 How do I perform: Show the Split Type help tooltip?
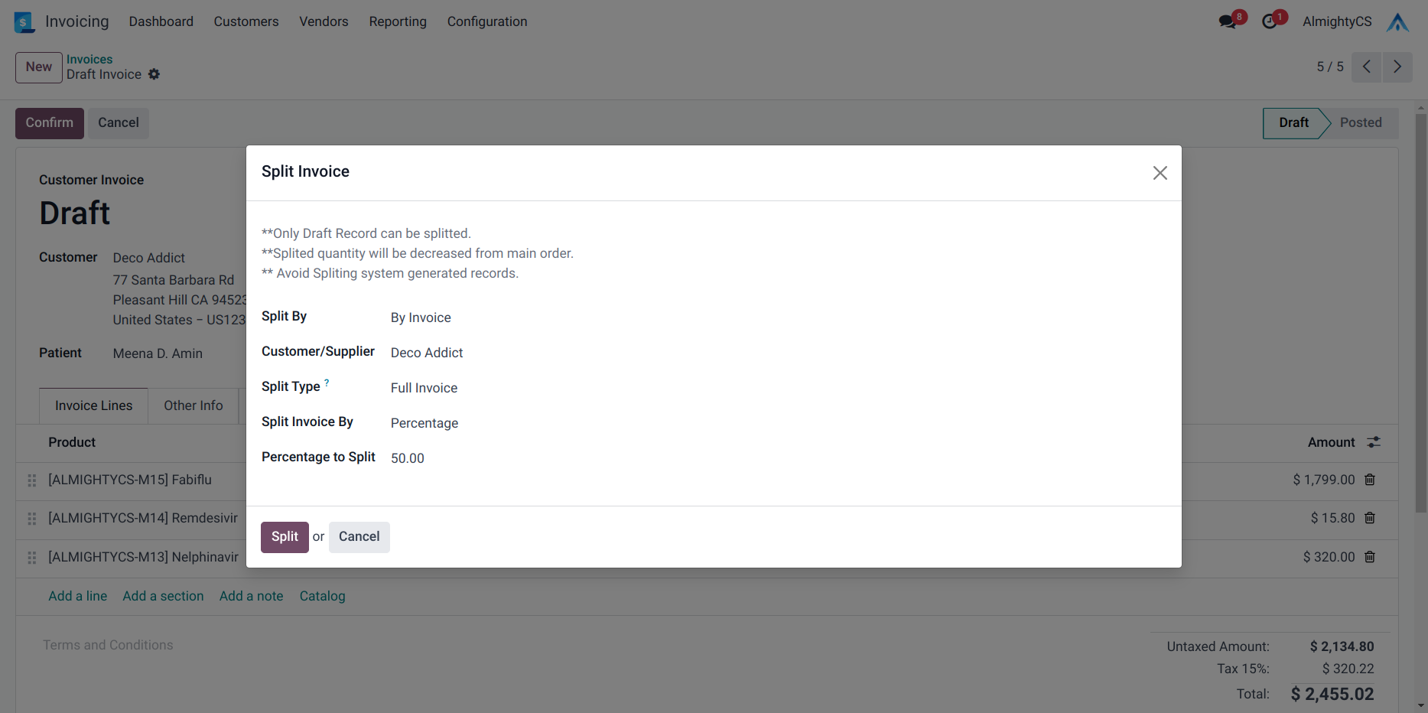click(327, 383)
